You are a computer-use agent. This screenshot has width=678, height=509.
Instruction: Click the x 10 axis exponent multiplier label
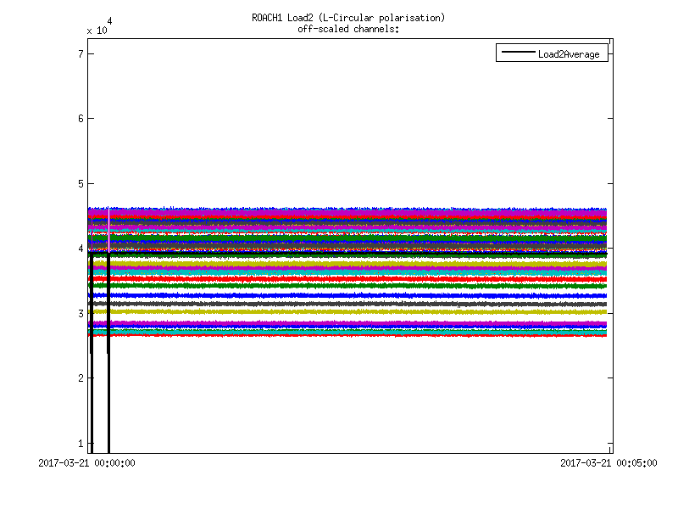(x=97, y=28)
